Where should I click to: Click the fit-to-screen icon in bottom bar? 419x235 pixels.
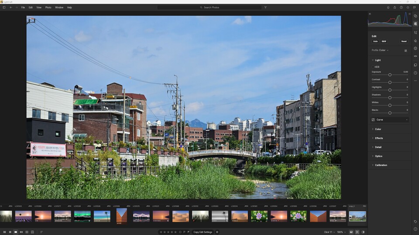click(357, 232)
